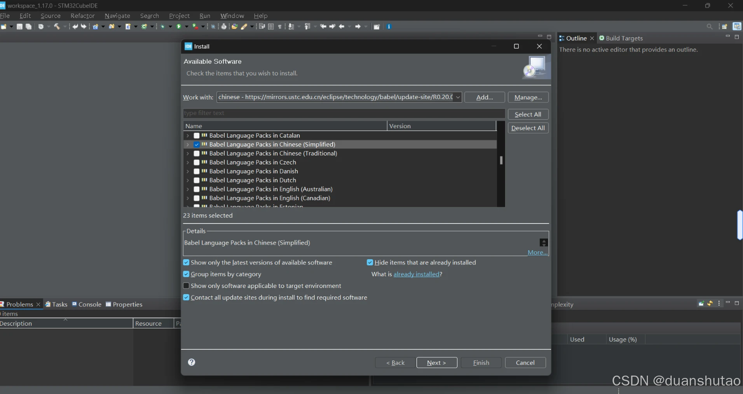The height and width of the screenshot is (394, 743).
Task: Click the green Run icon in the toolbar
Action: 179,26
